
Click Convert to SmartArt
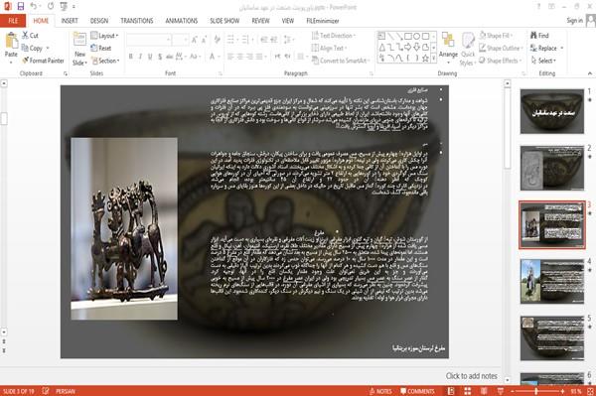tap(341, 61)
